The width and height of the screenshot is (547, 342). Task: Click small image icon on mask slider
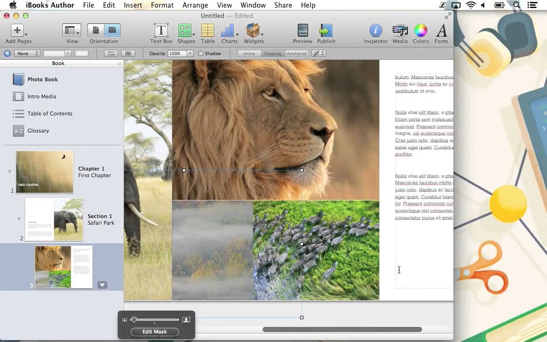coord(124,320)
